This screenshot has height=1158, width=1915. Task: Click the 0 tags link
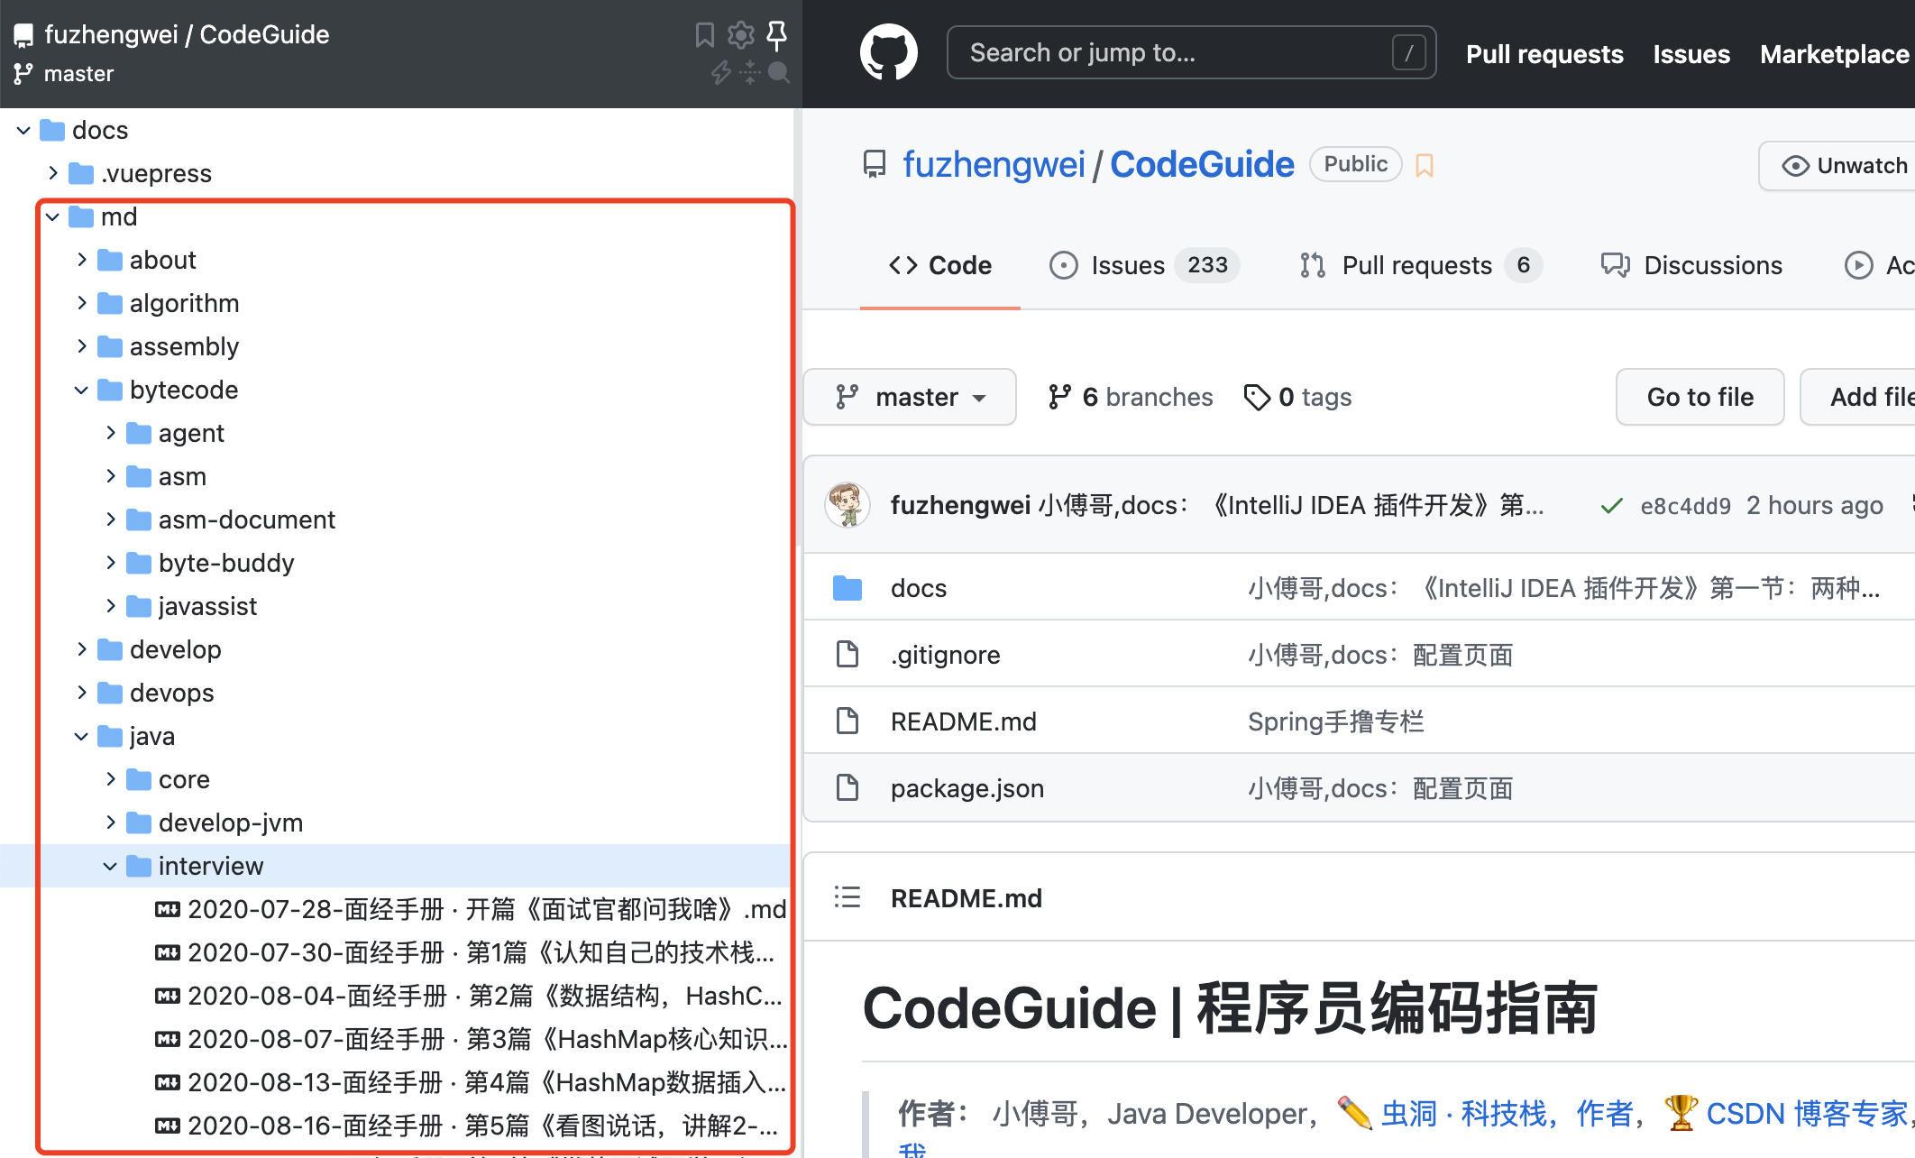click(x=1297, y=397)
